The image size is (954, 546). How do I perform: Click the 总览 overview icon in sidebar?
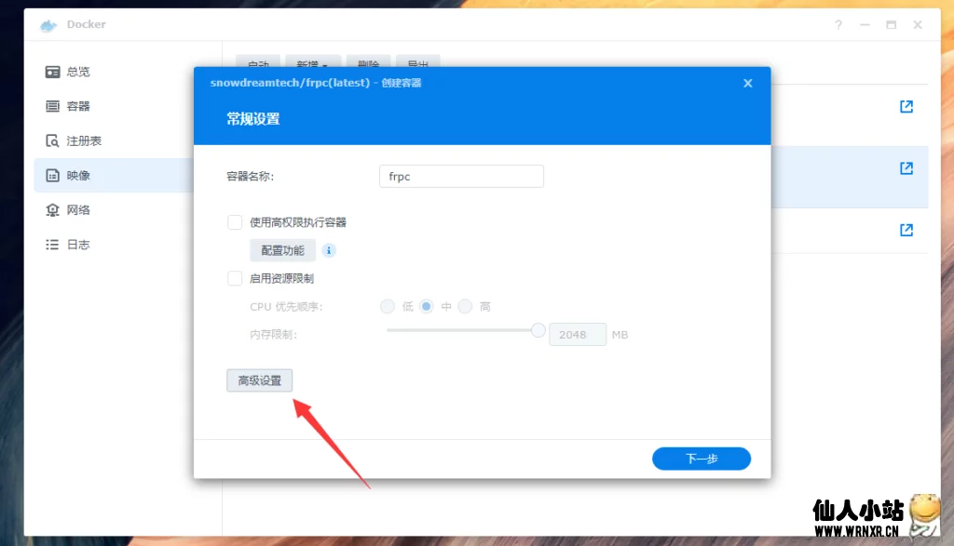click(53, 72)
